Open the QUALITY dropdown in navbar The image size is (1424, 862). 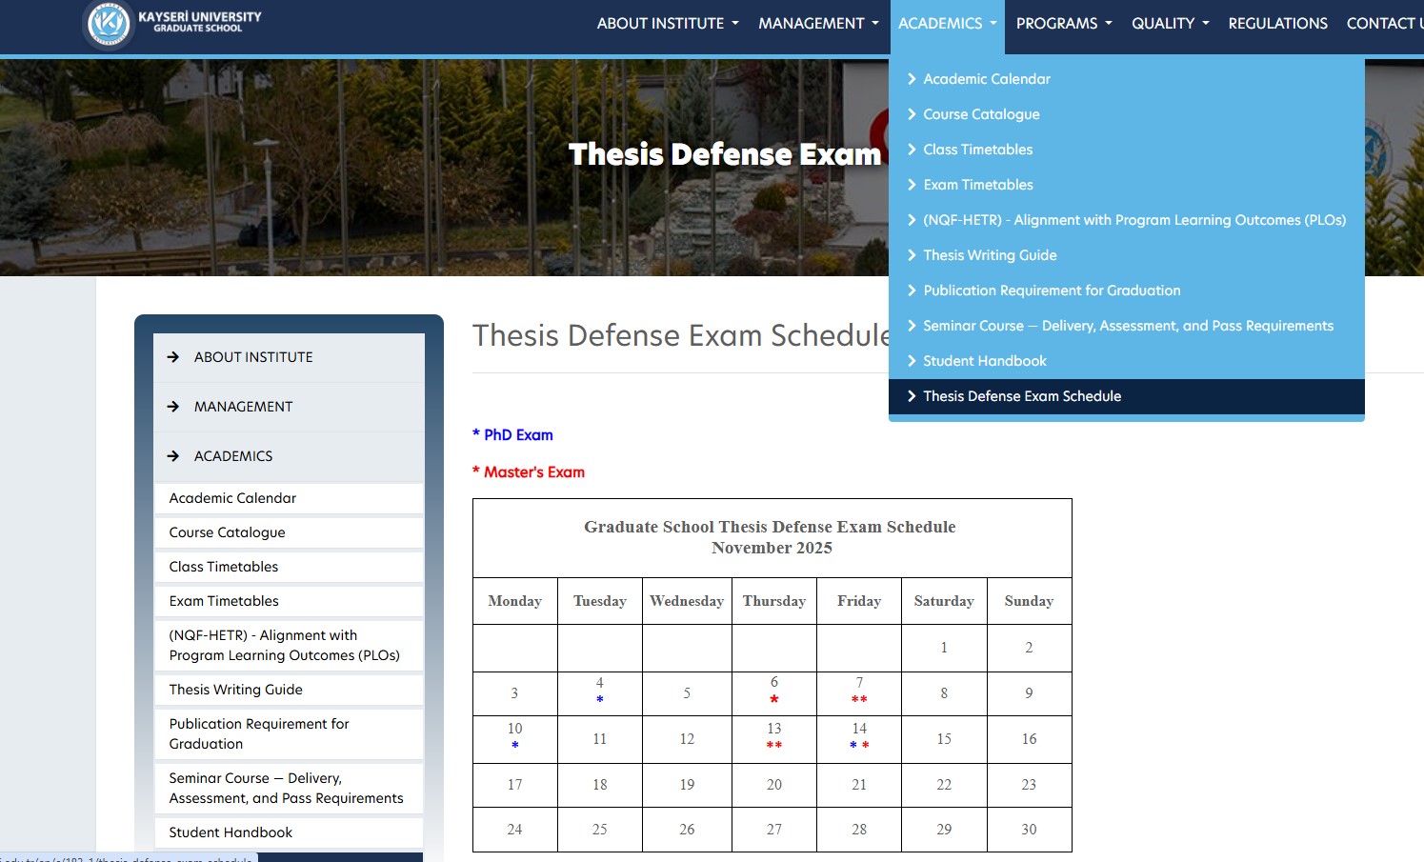tap(1170, 24)
